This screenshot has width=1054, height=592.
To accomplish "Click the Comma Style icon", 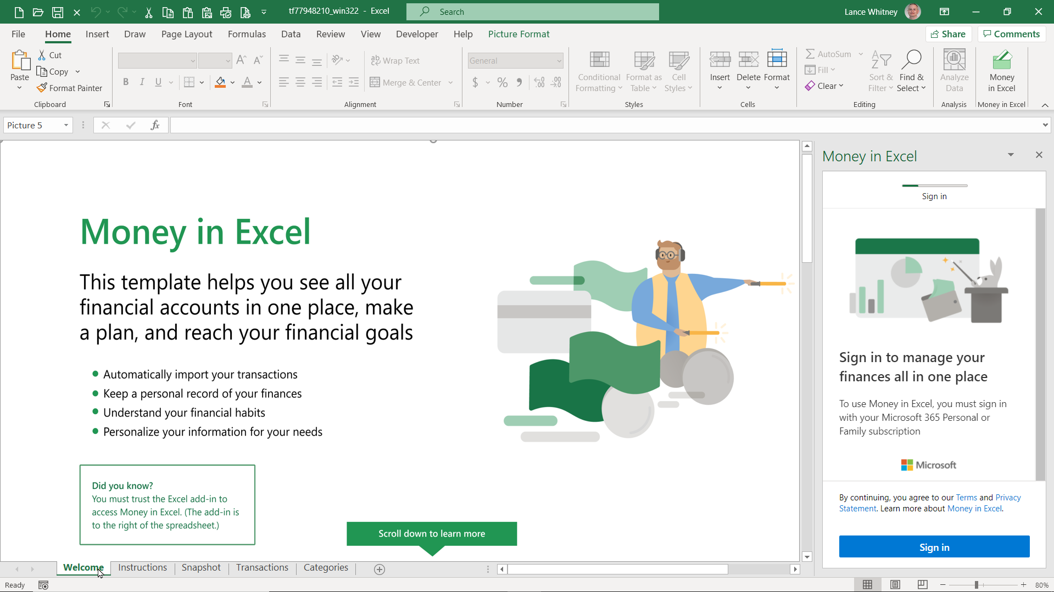I will tap(518, 82).
